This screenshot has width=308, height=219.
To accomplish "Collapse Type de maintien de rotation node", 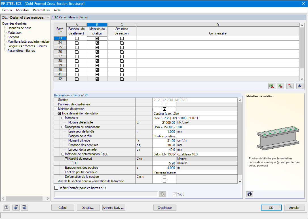I will 59,114.
